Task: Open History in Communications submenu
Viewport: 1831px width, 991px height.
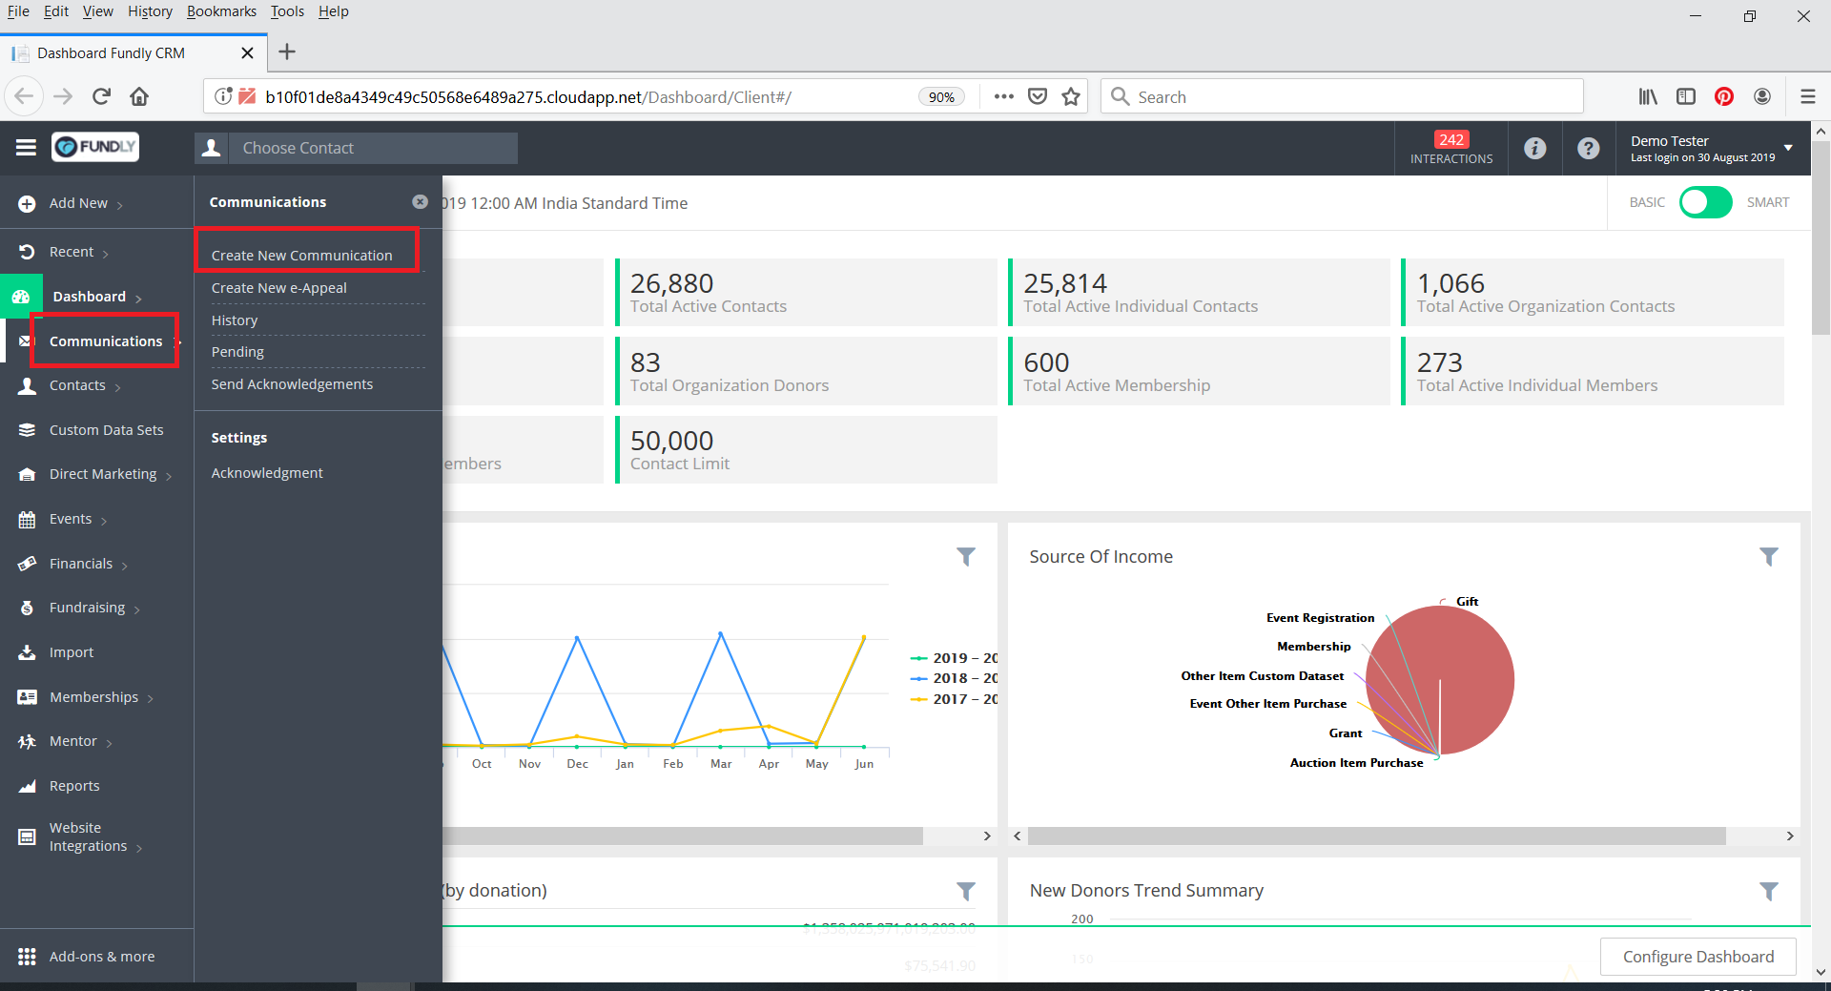Action: pyautogui.click(x=235, y=320)
